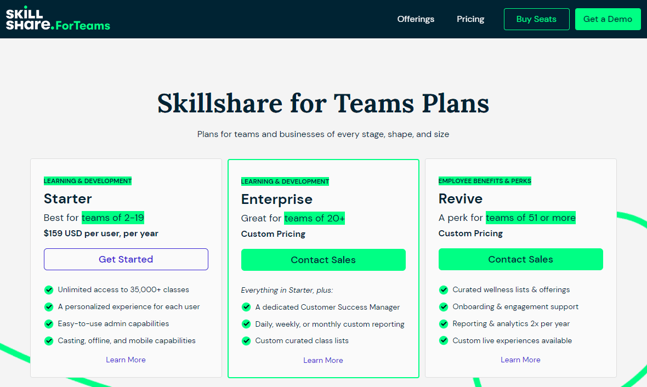Open the Offerings navigation item
The image size is (647, 387).
pos(415,19)
